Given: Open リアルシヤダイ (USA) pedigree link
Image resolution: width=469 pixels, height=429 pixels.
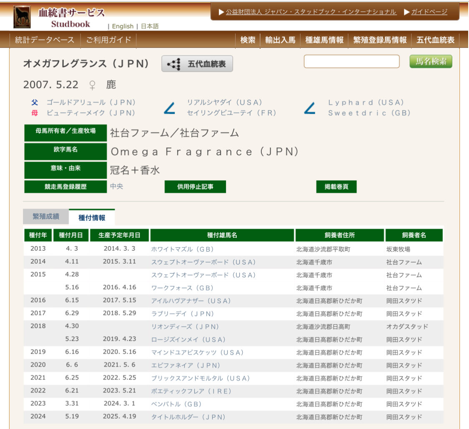Looking at the screenshot, I should pos(224,102).
